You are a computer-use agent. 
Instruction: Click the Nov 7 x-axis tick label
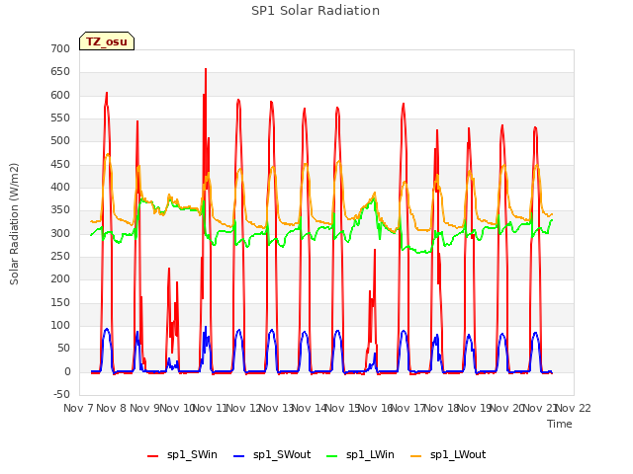[x=78, y=408]
